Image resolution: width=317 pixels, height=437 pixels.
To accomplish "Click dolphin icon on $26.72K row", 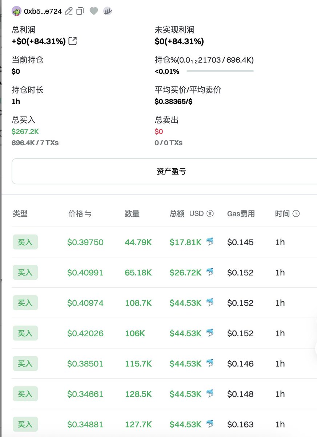I will click(x=210, y=272).
